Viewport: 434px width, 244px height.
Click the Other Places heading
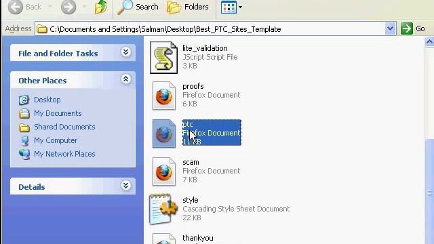[43, 81]
